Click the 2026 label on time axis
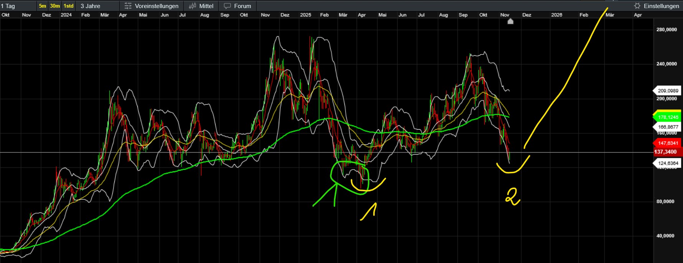 (556, 15)
